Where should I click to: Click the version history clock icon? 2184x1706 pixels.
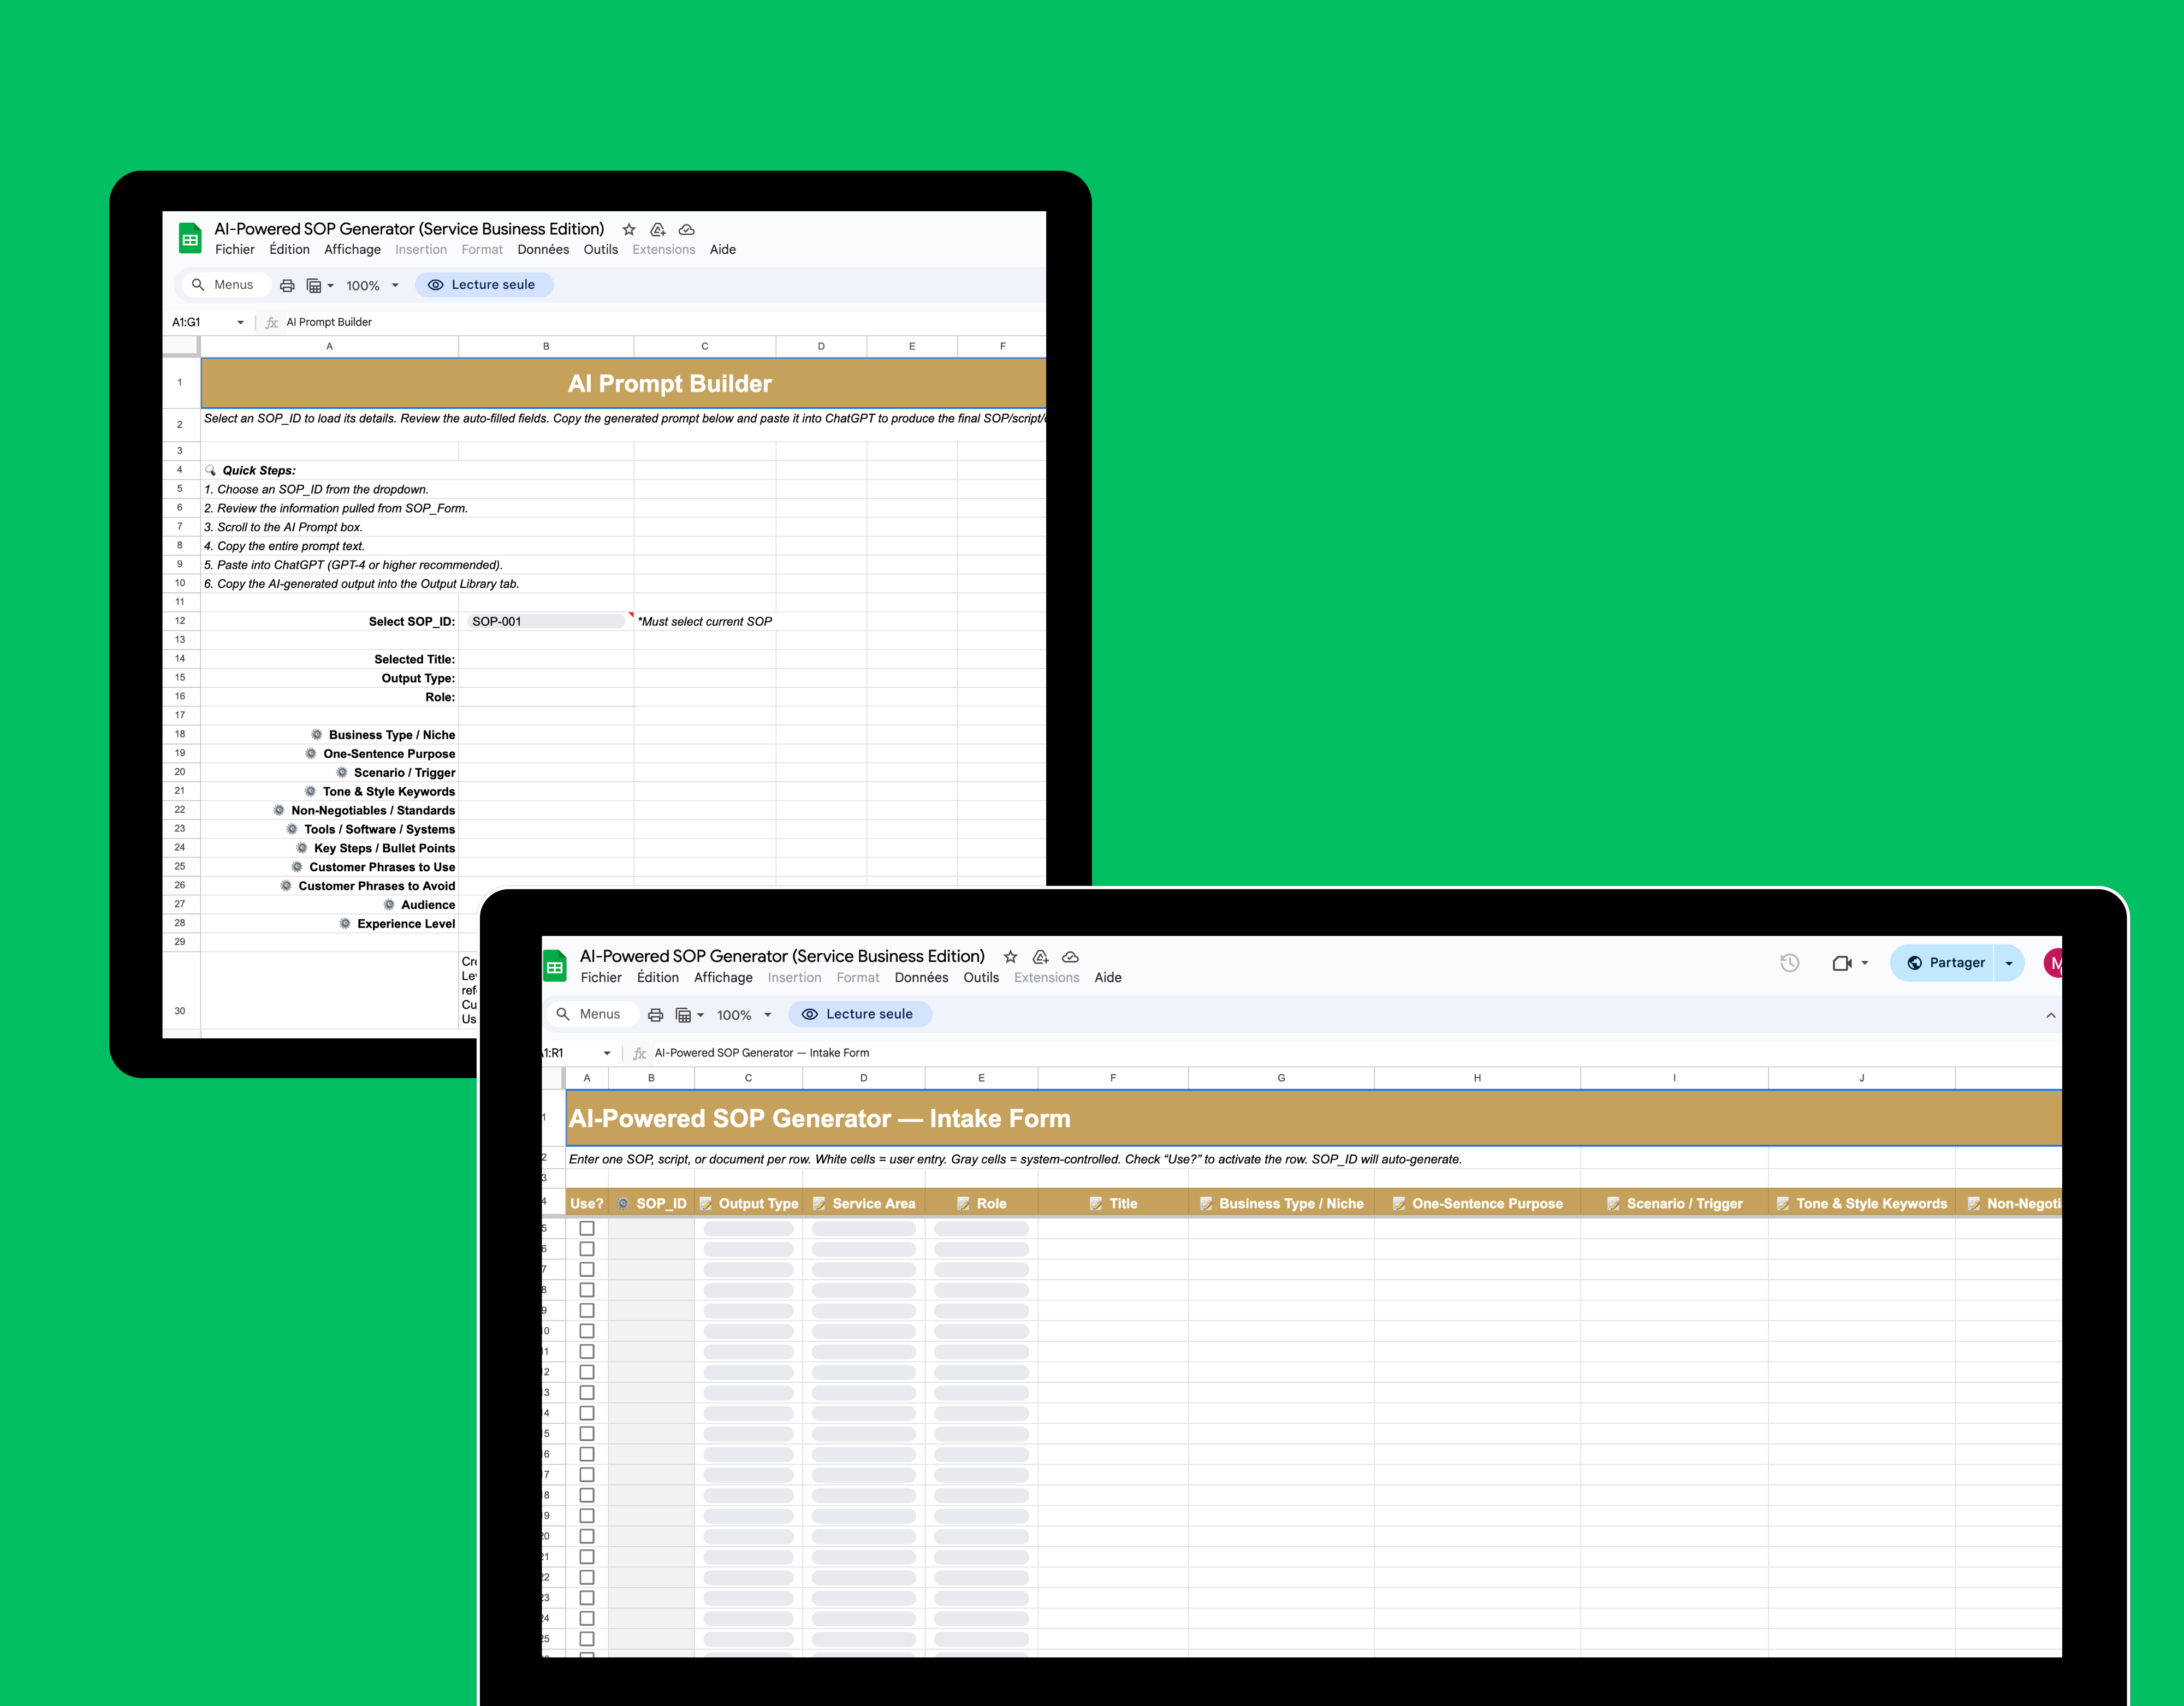pos(1789,962)
